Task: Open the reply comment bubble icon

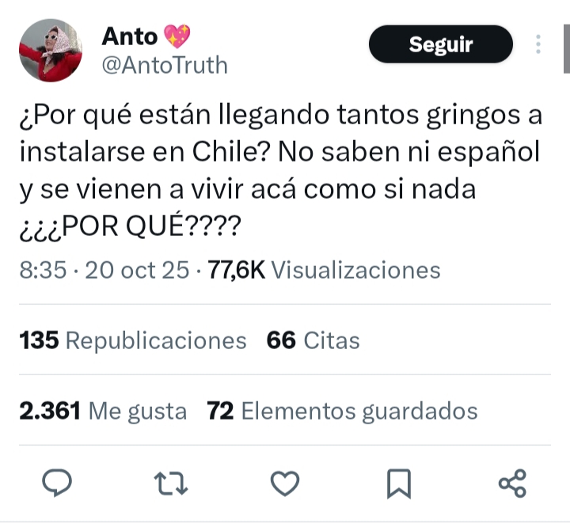Action: (x=57, y=483)
